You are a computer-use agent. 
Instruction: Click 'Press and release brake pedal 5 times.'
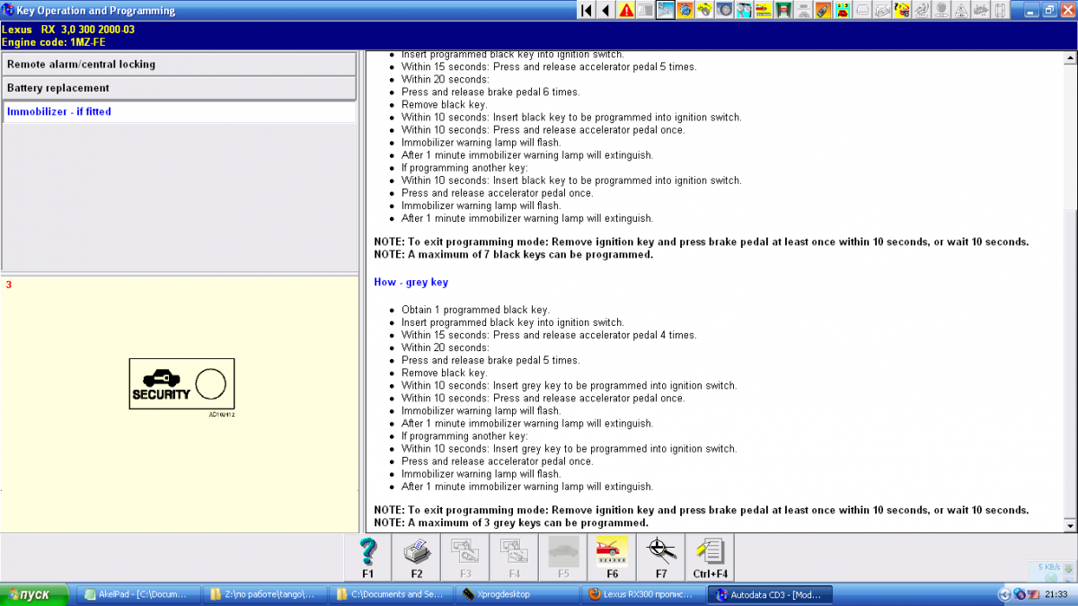(490, 360)
